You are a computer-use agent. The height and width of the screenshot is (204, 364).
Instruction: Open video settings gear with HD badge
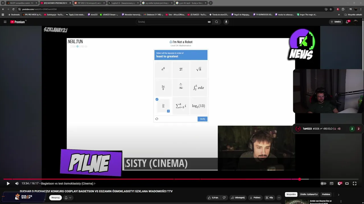pyautogui.click(x=339, y=183)
